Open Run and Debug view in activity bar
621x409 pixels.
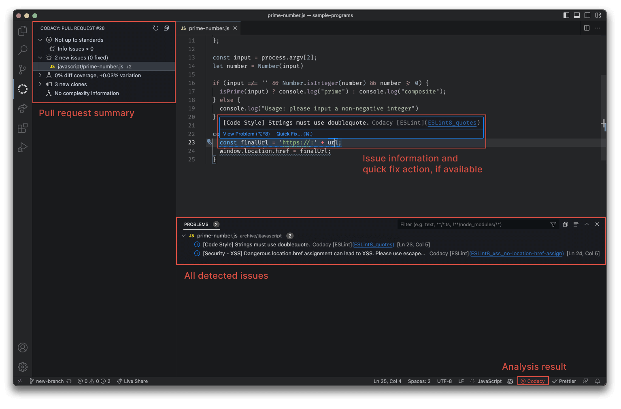tap(23, 147)
